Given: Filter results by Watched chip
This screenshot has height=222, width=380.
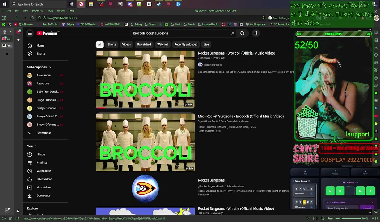Looking at the screenshot, I should click(163, 44).
